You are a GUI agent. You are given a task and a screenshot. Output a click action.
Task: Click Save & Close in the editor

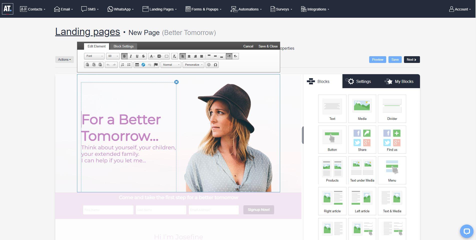point(268,46)
